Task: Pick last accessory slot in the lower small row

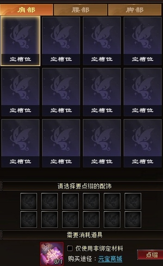Action: click(x=133, y=219)
